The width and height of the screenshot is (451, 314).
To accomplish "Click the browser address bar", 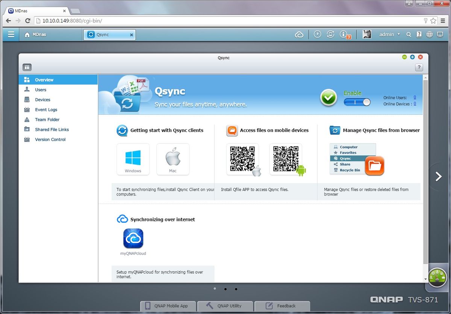I will pos(229,21).
